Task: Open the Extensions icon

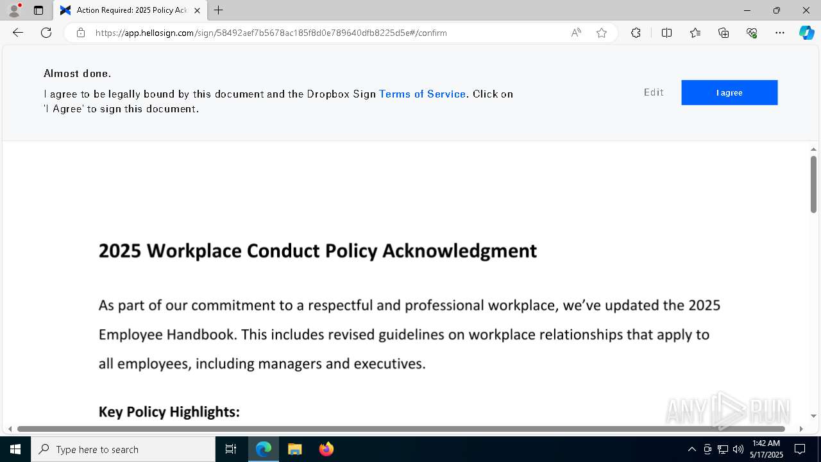Action: 636,33
